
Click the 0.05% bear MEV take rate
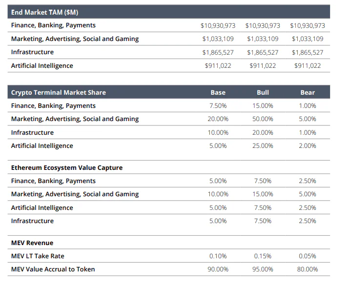click(x=308, y=256)
